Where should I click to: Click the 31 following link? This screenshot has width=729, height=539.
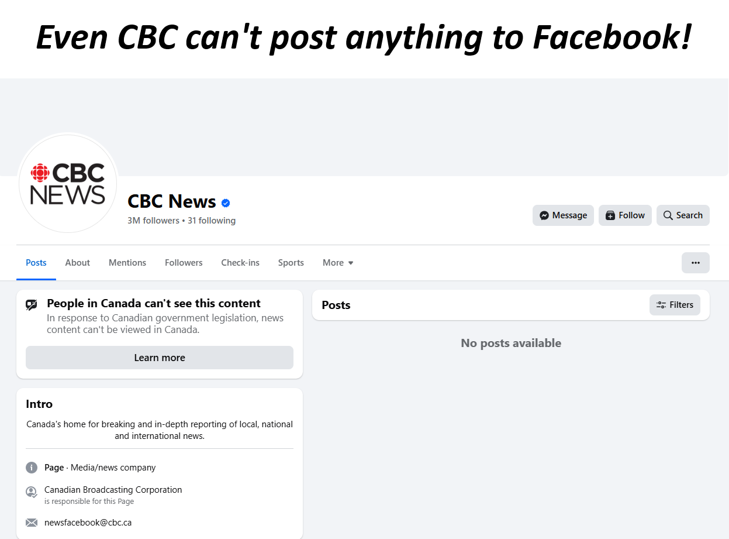212,221
